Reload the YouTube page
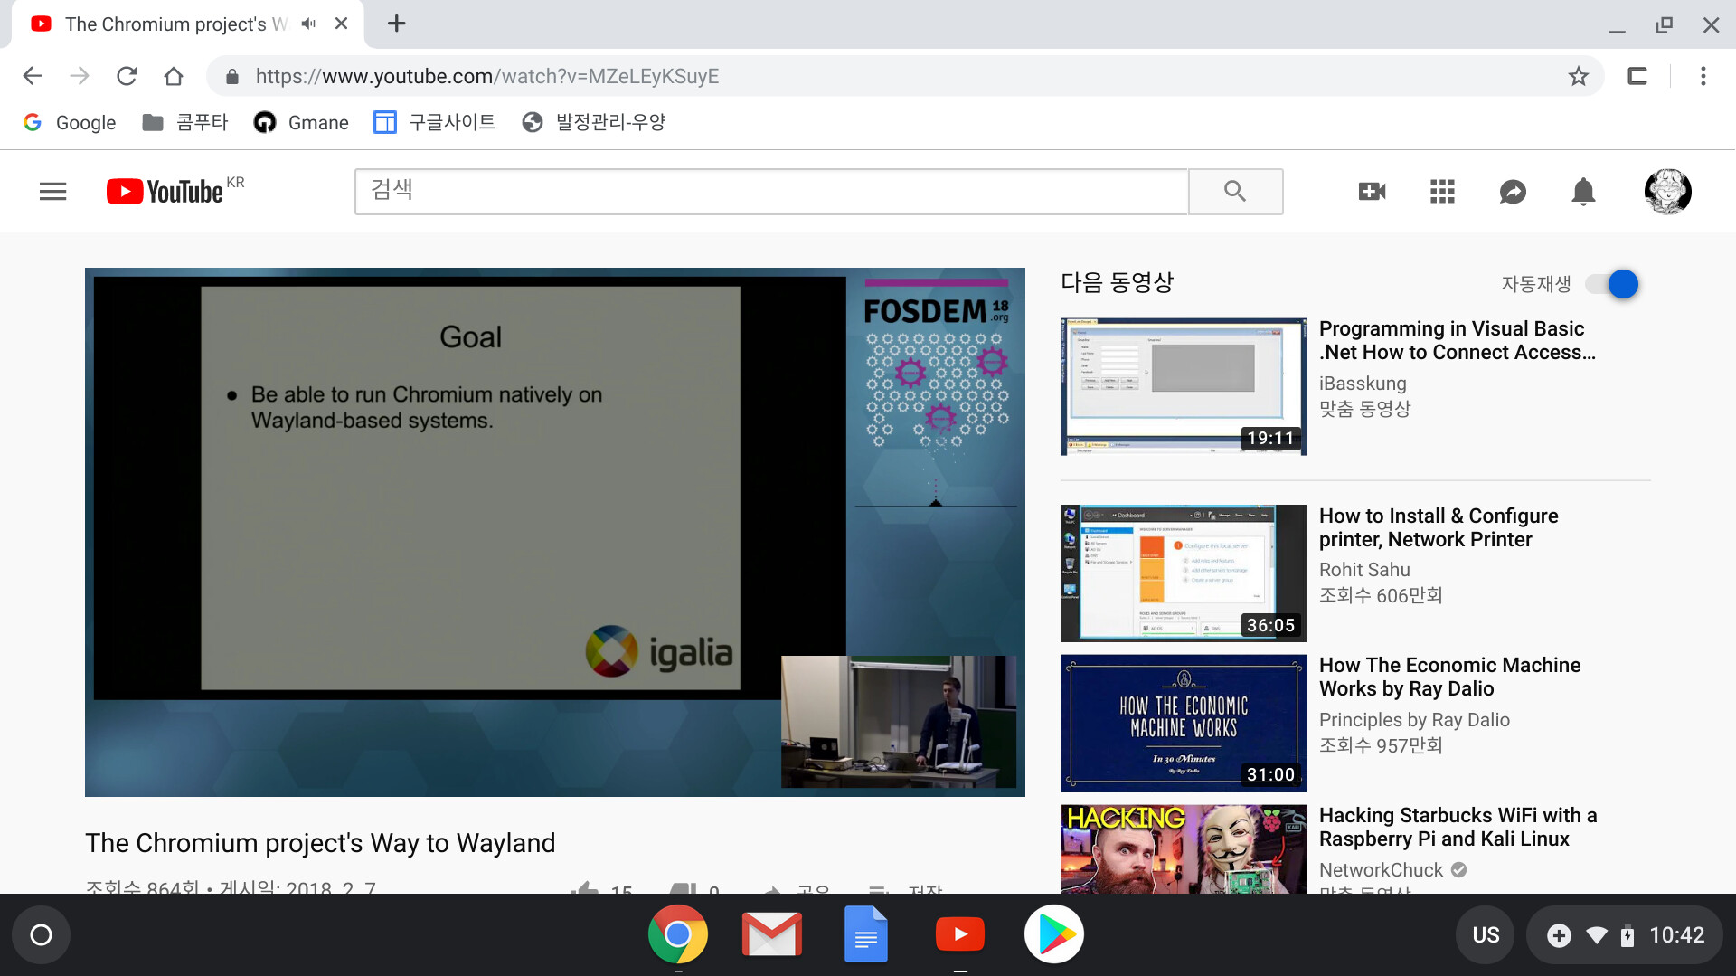The image size is (1736, 976). tap(127, 76)
